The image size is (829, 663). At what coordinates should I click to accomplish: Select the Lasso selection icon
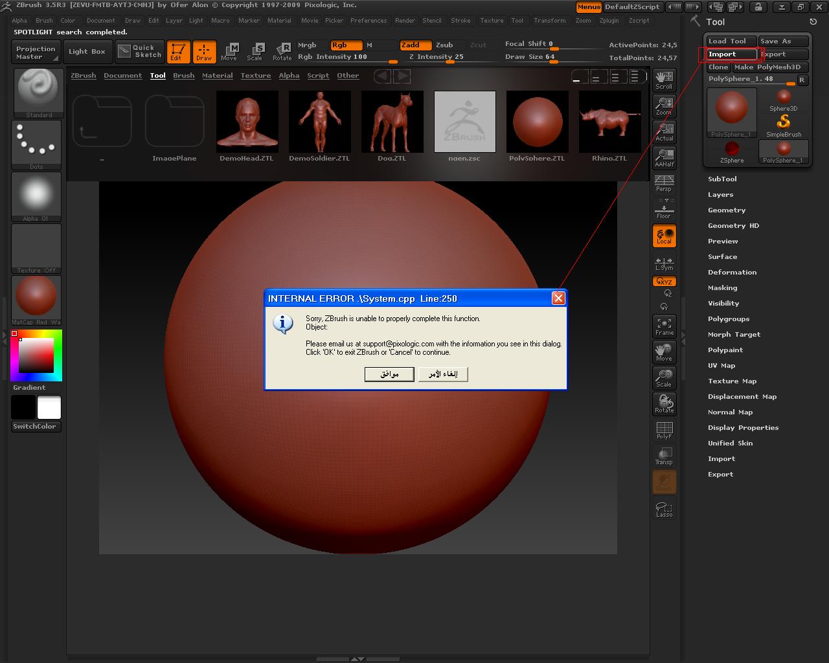tap(664, 509)
